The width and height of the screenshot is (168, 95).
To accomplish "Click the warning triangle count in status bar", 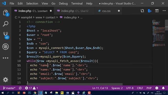I will [x=35, y=88].
